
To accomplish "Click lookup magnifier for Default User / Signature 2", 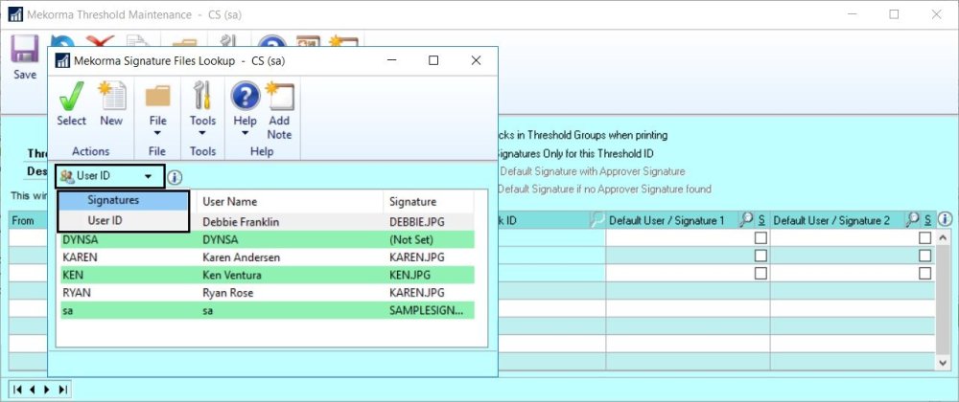I will click(911, 219).
